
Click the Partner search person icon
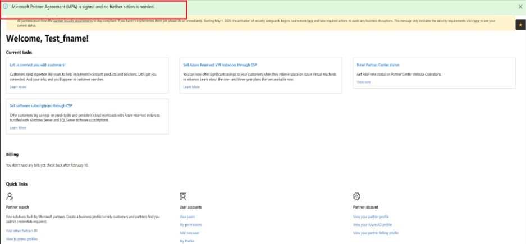[x=10, y=196]
